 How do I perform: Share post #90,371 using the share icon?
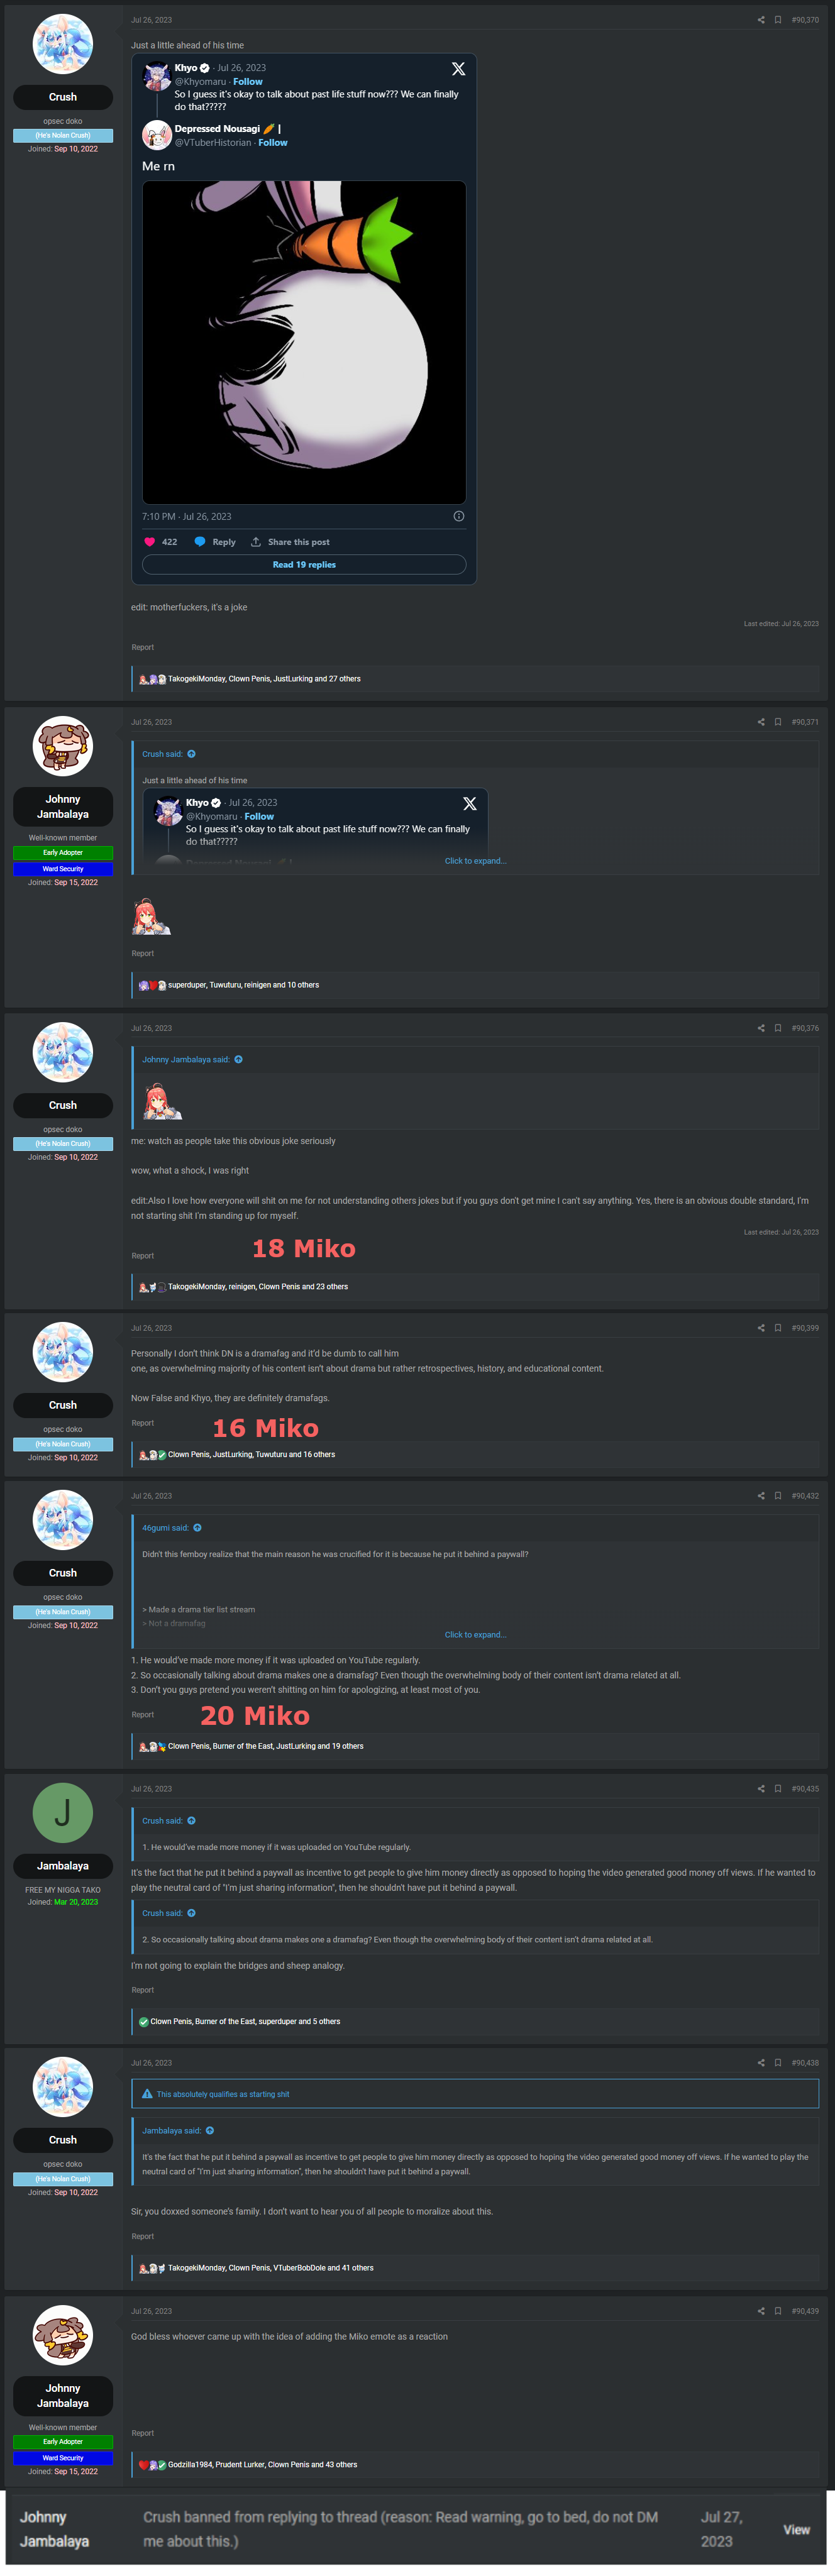(x=761, y=722)
